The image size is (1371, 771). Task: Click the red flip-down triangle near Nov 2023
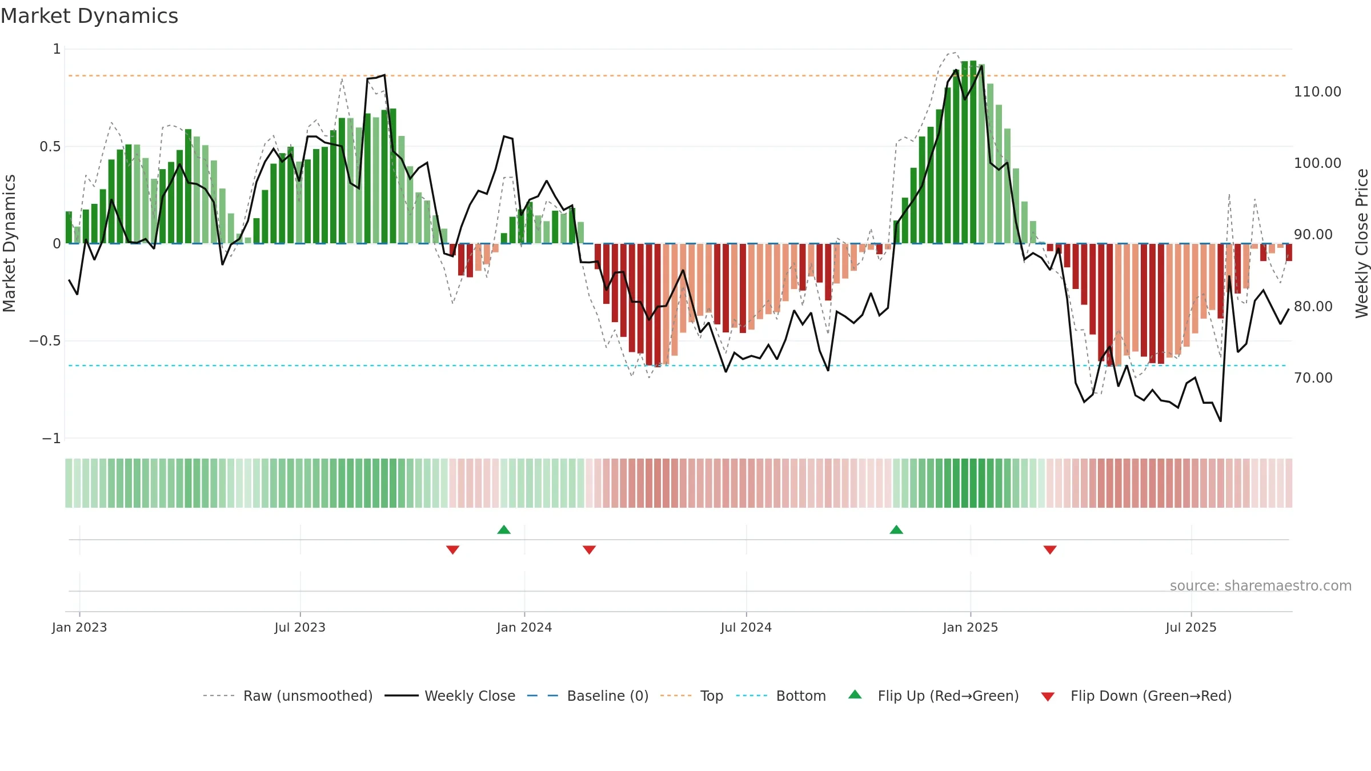coord(452,549)
